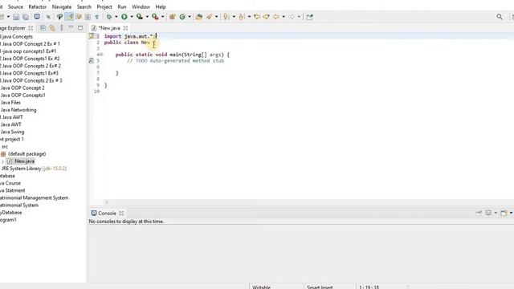Image resolution: width=514 pixels, height=289 pixels.
Task: Toggle Show Whitespace Characters pilcrow
Action: coord(97,17)
